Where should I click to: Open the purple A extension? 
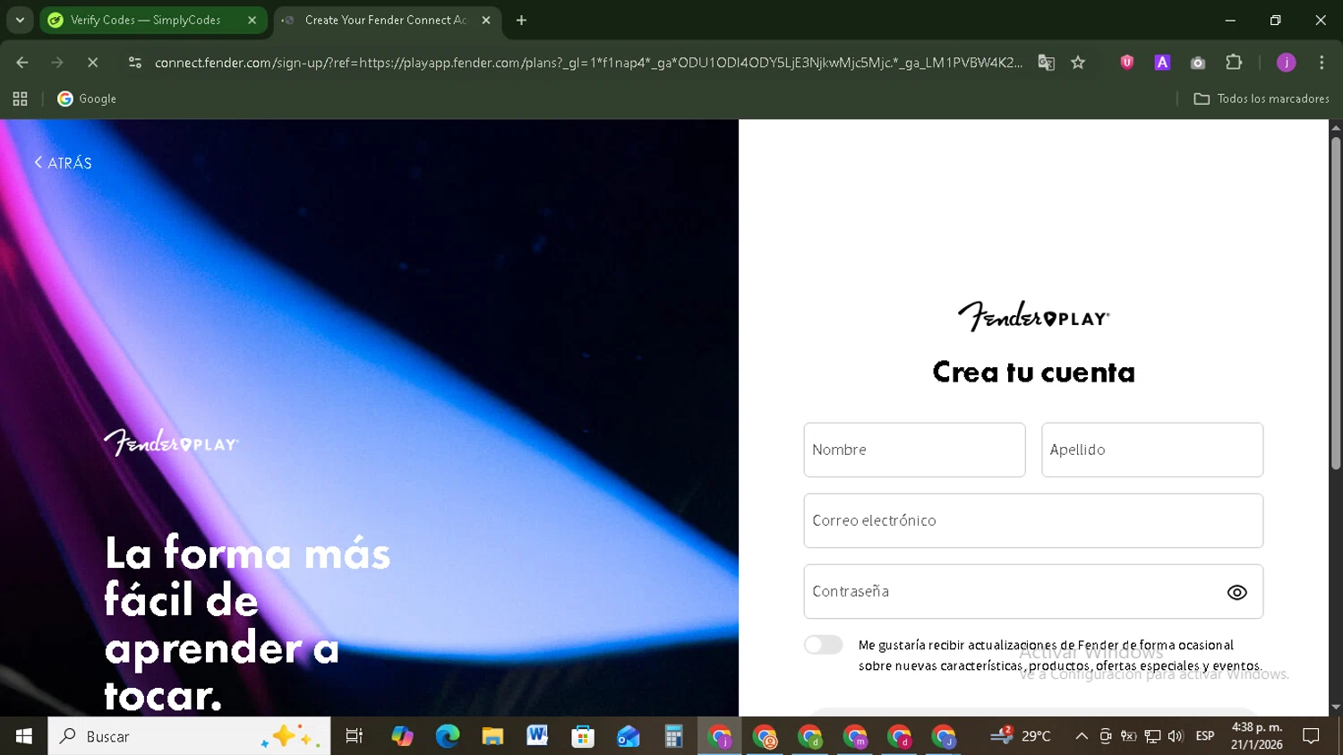[x=1162, y=63]
